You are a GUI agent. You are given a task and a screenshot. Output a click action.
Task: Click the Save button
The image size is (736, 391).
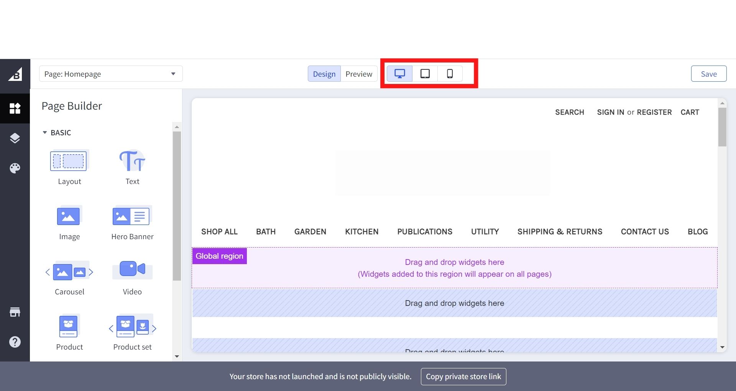[x=708, y=74]
